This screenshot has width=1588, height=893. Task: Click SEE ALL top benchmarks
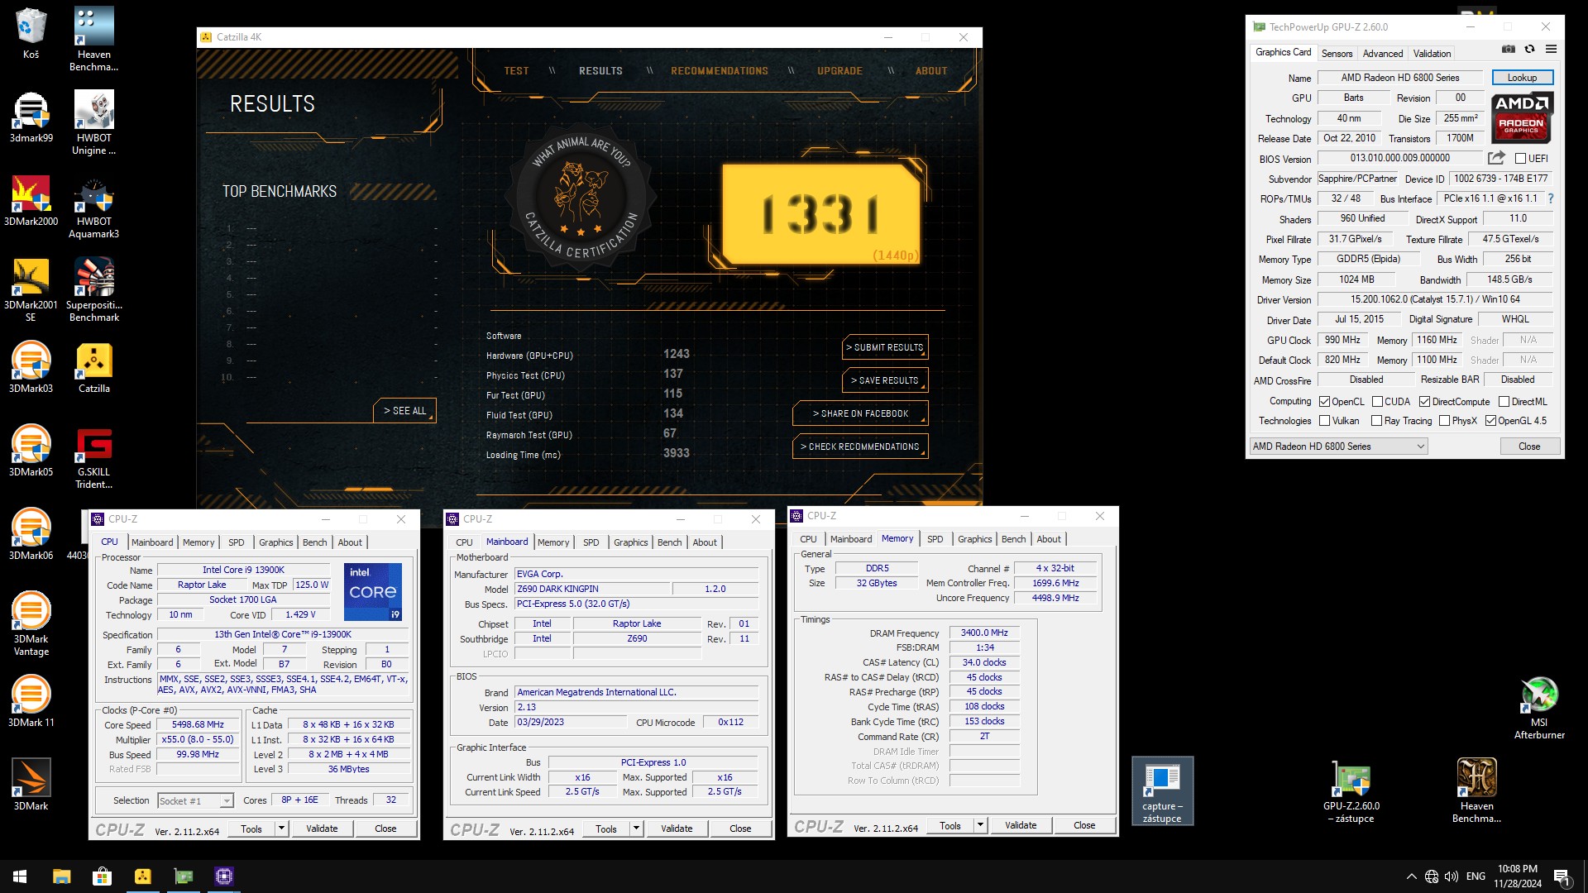click(x=405, y=410)
